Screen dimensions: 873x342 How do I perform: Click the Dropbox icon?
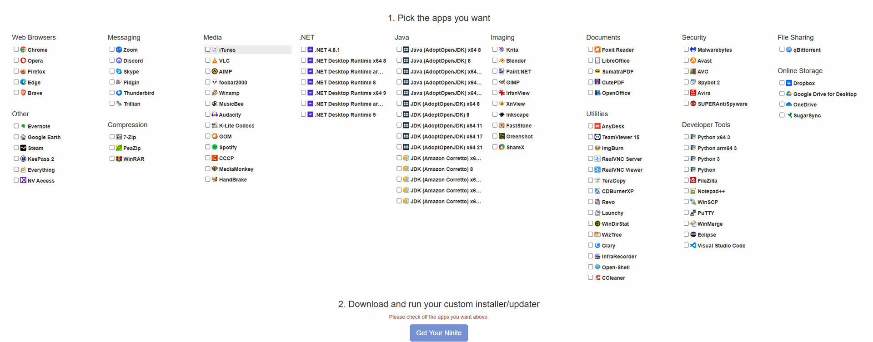click(789, 83)
